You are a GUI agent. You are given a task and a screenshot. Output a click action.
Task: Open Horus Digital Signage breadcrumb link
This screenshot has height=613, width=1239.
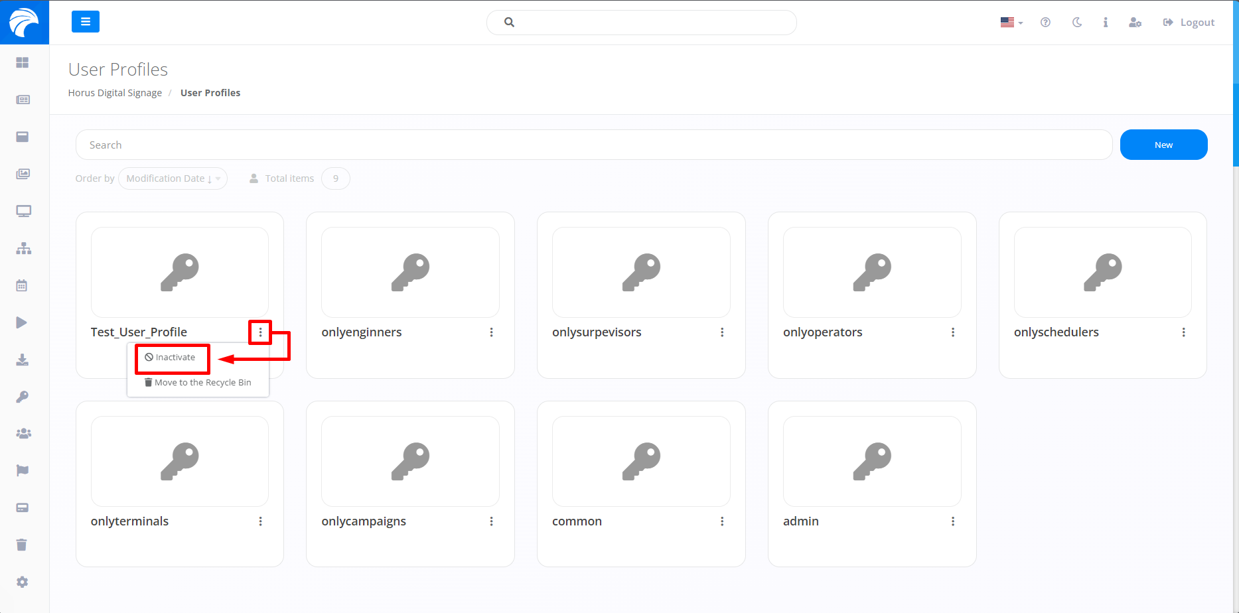114,92
